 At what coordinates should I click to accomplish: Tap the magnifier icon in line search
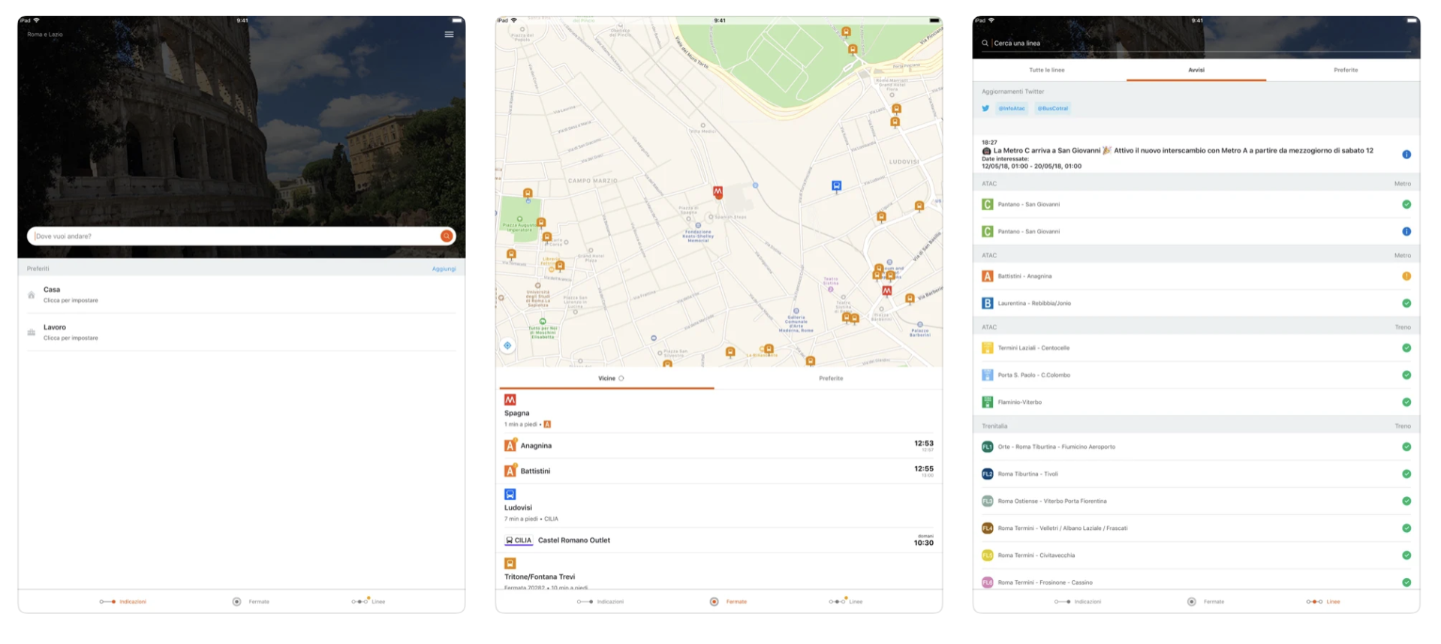[985, 44]
